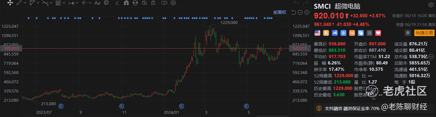Delete drawings with trash icon
The image size is (436, 117).
click(153, 3)
